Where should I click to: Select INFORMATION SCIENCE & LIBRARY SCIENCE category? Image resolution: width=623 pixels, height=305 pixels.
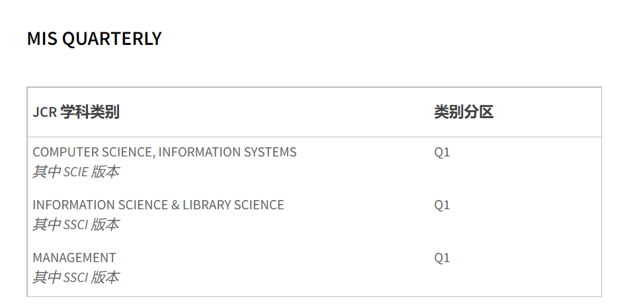point(158,205)
